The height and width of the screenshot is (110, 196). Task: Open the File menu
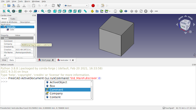(3, 1)
